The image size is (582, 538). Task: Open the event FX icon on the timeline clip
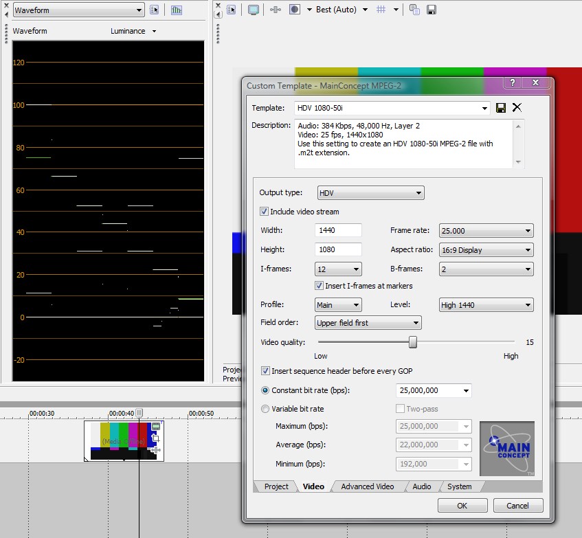(155, 450)
